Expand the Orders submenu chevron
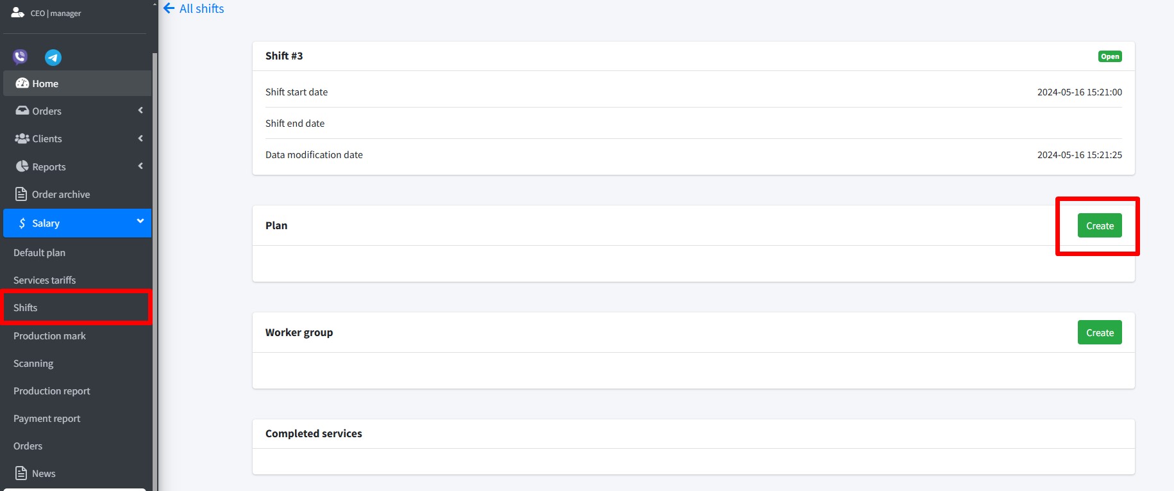 point(140,111)
